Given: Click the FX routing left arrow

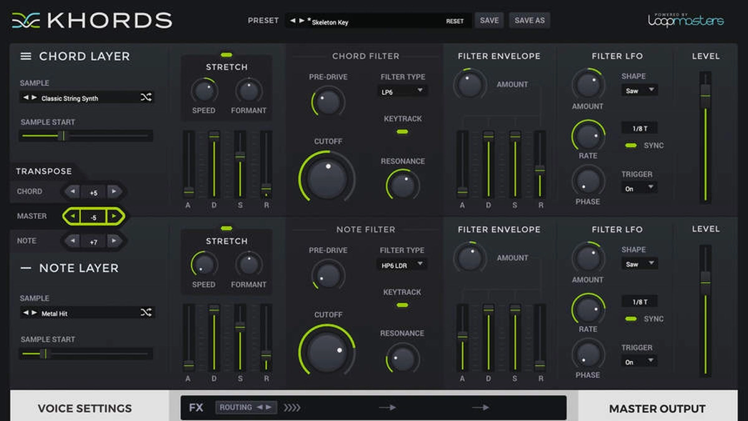Looking at the screenshot, I should coord(259,407).
